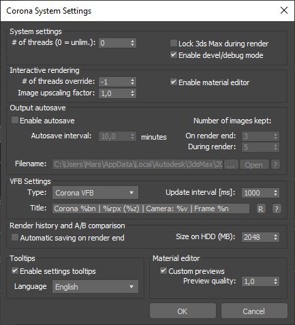Adjust threads override spinner arrows
The width and height of the screenshot is (295, 325).
tap(133, 82)
